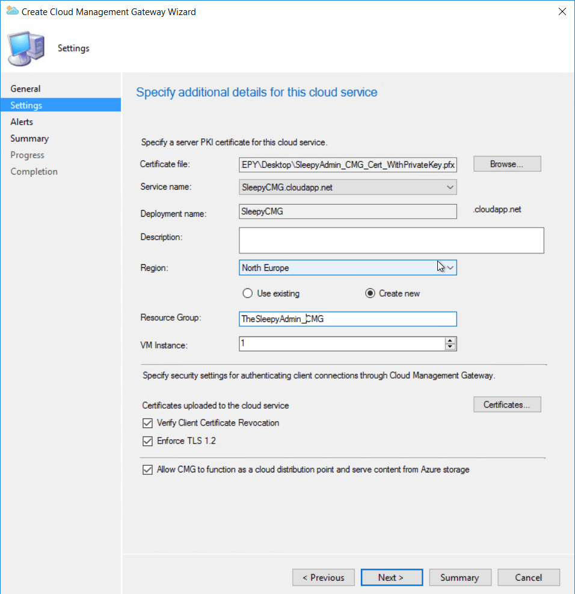
Task: Click Next to continue
Action: [392, 577]
